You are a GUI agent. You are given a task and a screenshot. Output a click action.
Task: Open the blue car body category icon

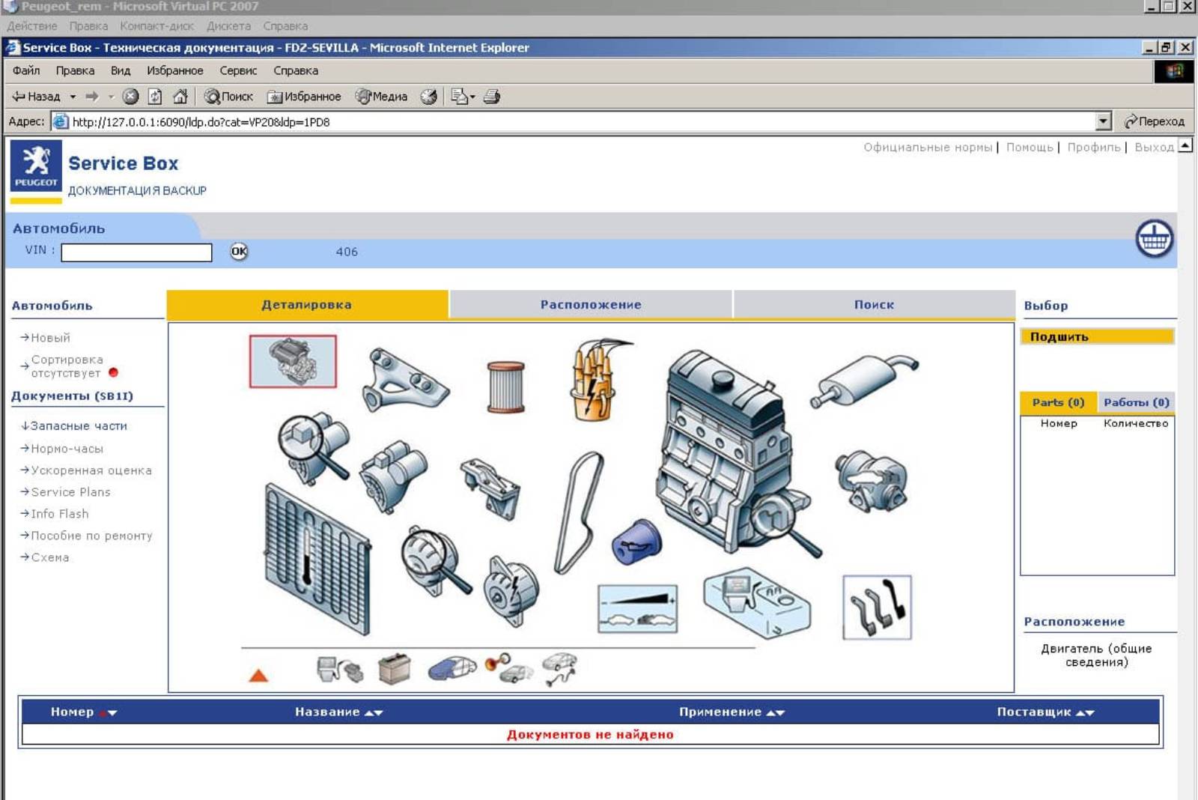pos(452,667)
